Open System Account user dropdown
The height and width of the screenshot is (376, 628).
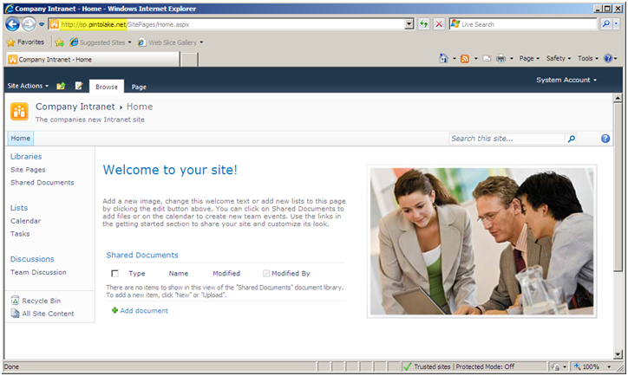click(x=566, y=80)
